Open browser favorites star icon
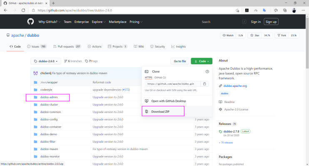309x166 pixels. (276, 10)
